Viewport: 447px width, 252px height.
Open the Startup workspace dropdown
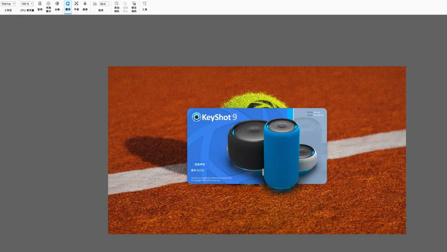(x=8, y=4)
